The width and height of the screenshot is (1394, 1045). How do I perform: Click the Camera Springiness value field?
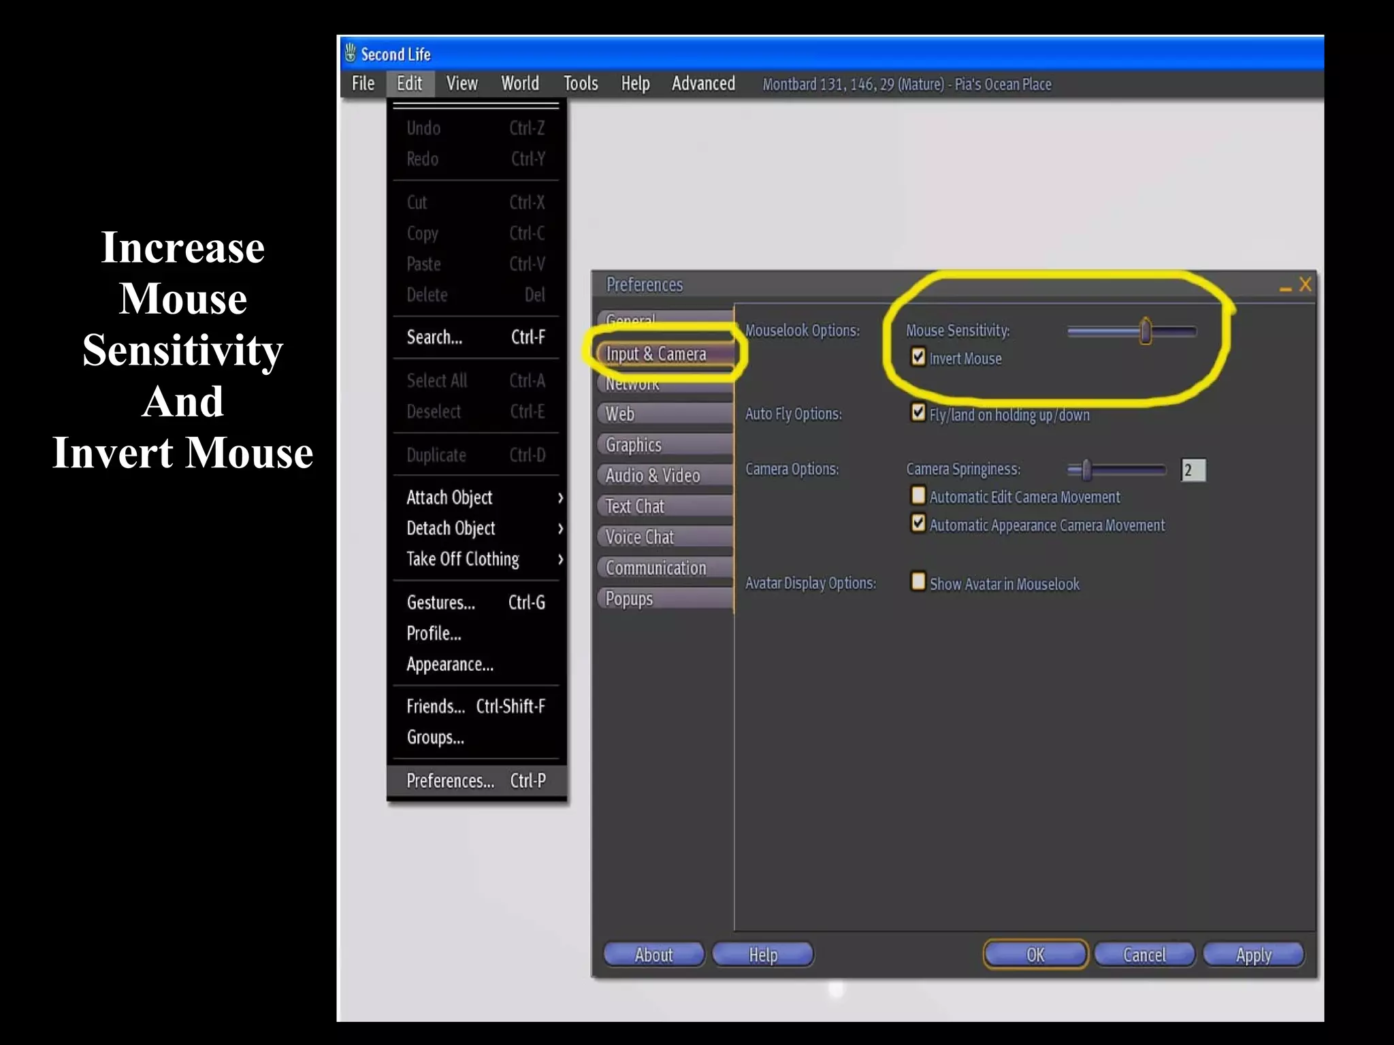coord(1193,469)
